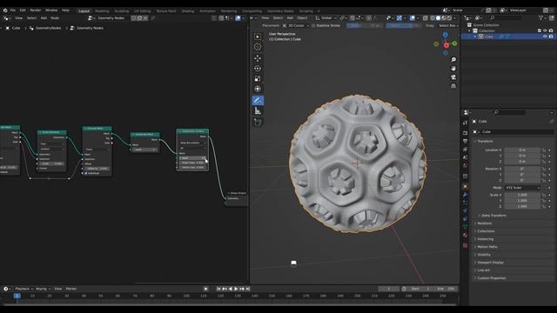Open the 3D viewport Object menu
Viewport: 557px width, 313px height.
pyautogui.click(x=302, y=18)
